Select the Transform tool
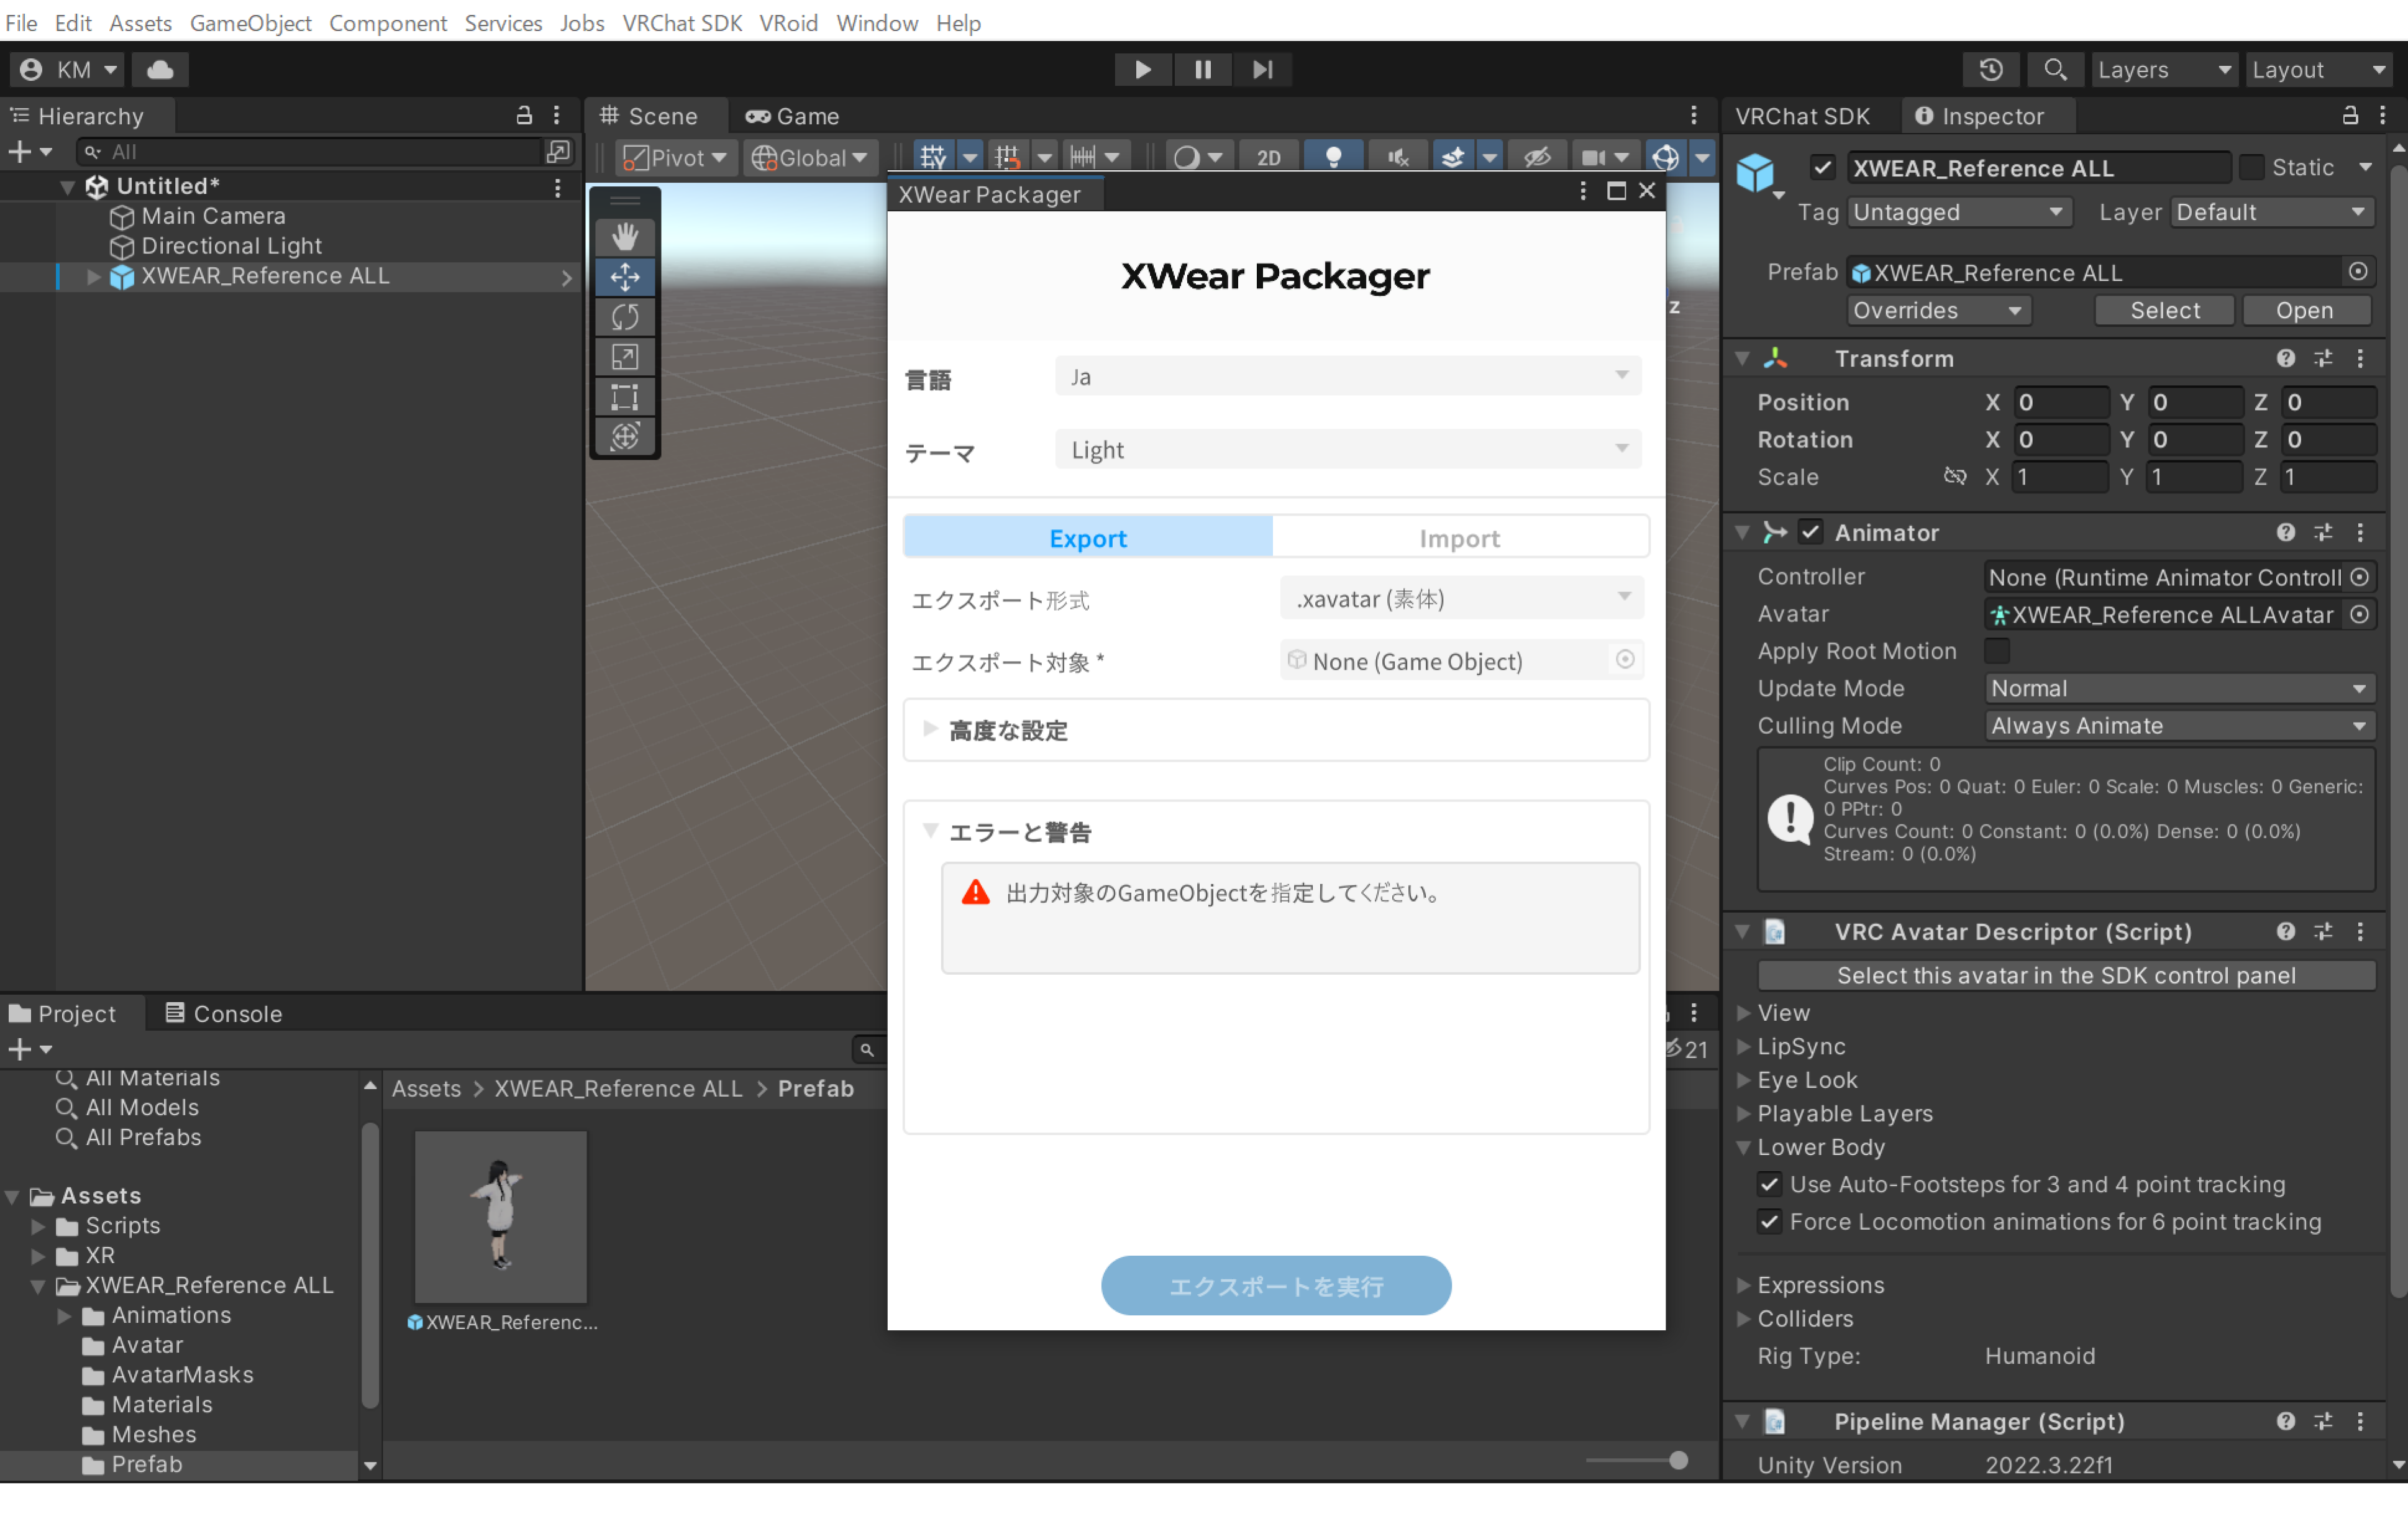2408x1516 pixels. click(625, 436)
